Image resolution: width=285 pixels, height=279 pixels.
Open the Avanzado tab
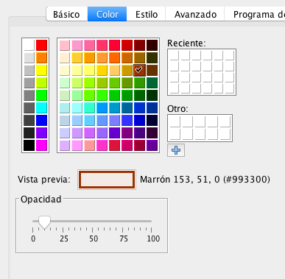tap(195, 14)
